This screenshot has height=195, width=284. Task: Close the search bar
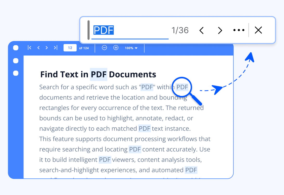coord(258,30)
